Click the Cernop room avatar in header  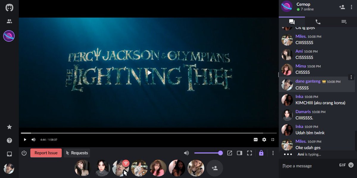[287, 6]
